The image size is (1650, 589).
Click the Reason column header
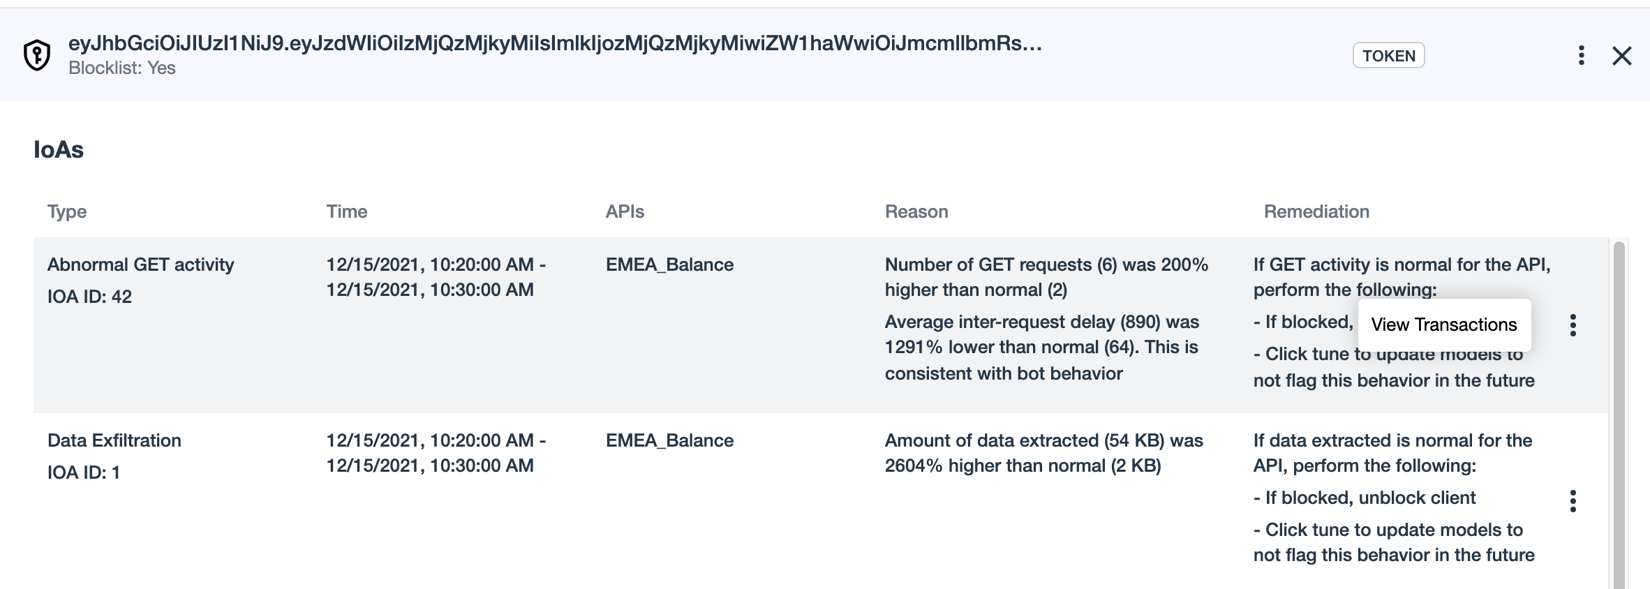tap(916, 211)
